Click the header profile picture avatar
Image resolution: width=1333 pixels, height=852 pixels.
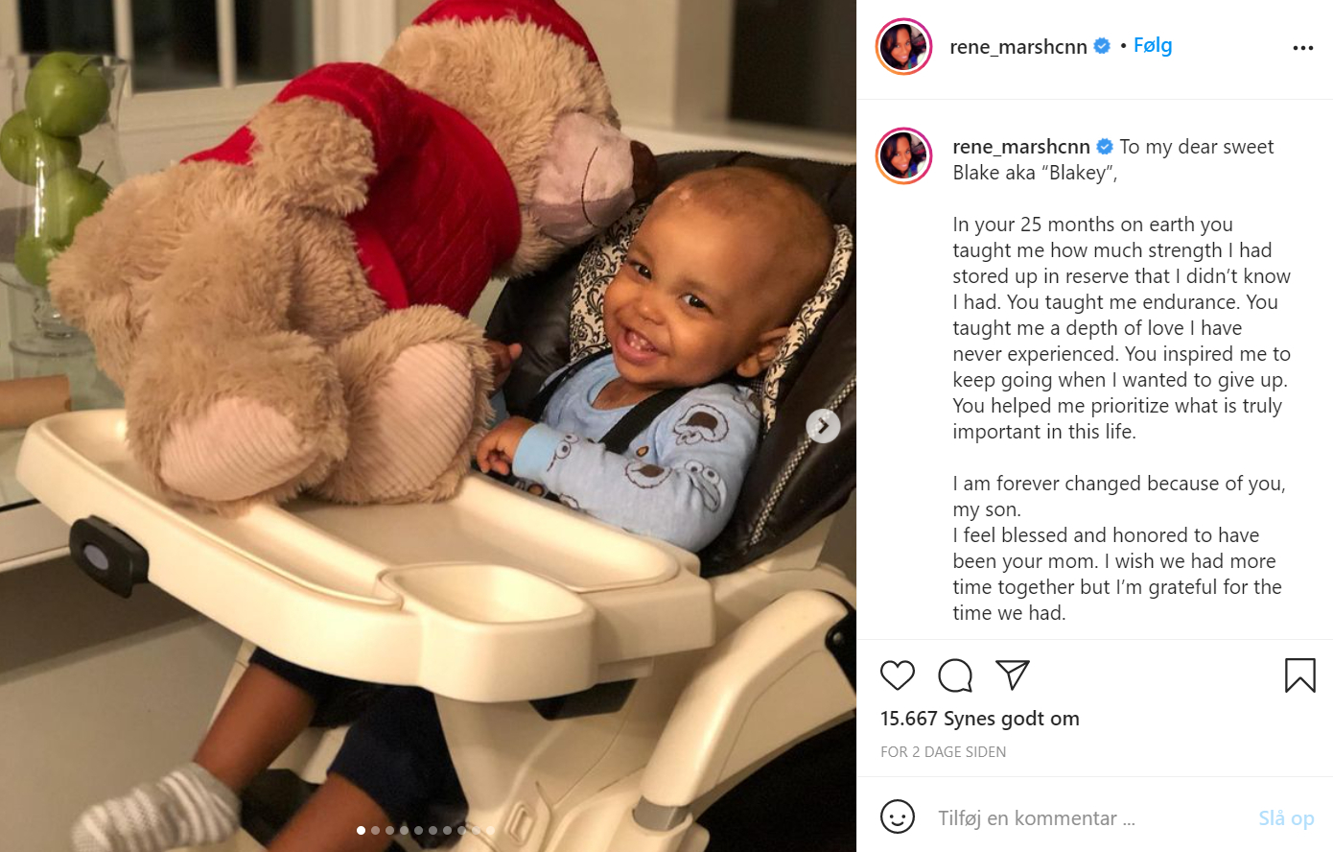point(903,46)
